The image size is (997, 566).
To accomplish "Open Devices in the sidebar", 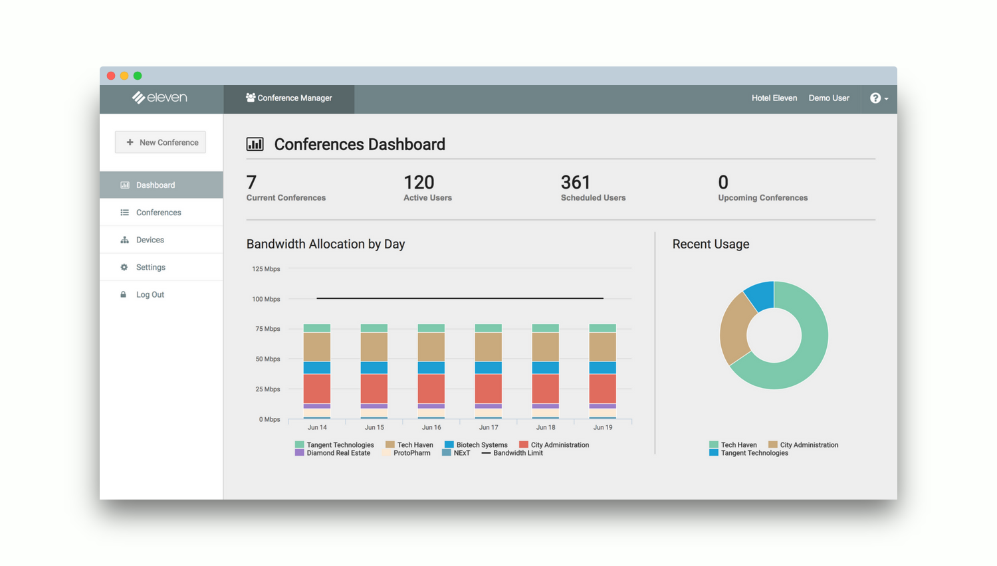I will [162, 240].
